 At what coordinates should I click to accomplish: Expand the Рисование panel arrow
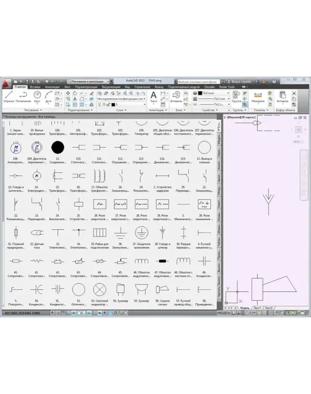(x=41, y=110)
